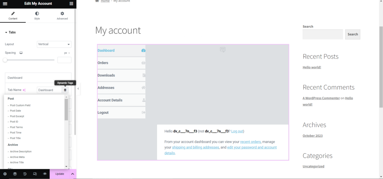Viewport: 383px width, 179px height.
Task: Switch to the Content tab
Action: click(13, 16)
